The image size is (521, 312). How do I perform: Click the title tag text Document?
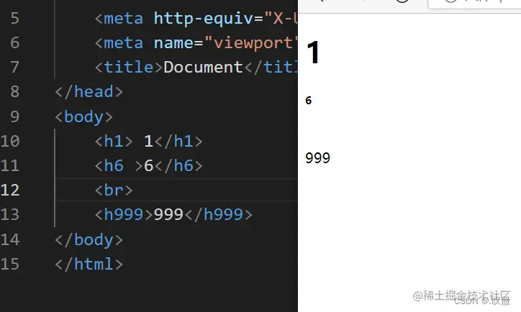pyautogui.click(x=203, y=67)
